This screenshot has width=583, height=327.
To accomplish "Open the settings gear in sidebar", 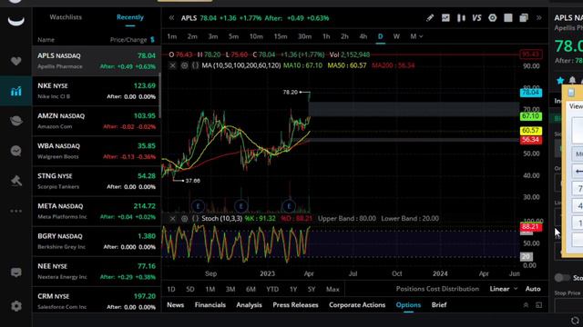I will 15,306.
